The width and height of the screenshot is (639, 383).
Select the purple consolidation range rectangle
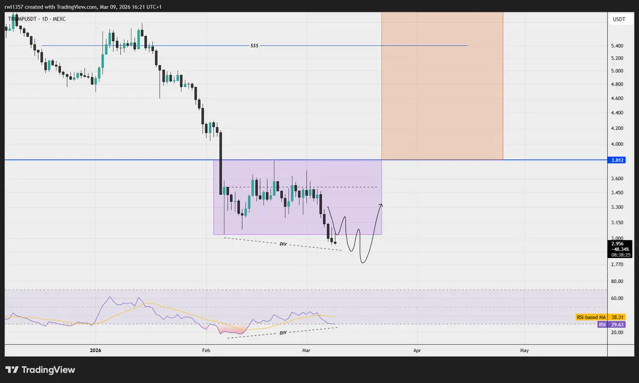[298, 197]
